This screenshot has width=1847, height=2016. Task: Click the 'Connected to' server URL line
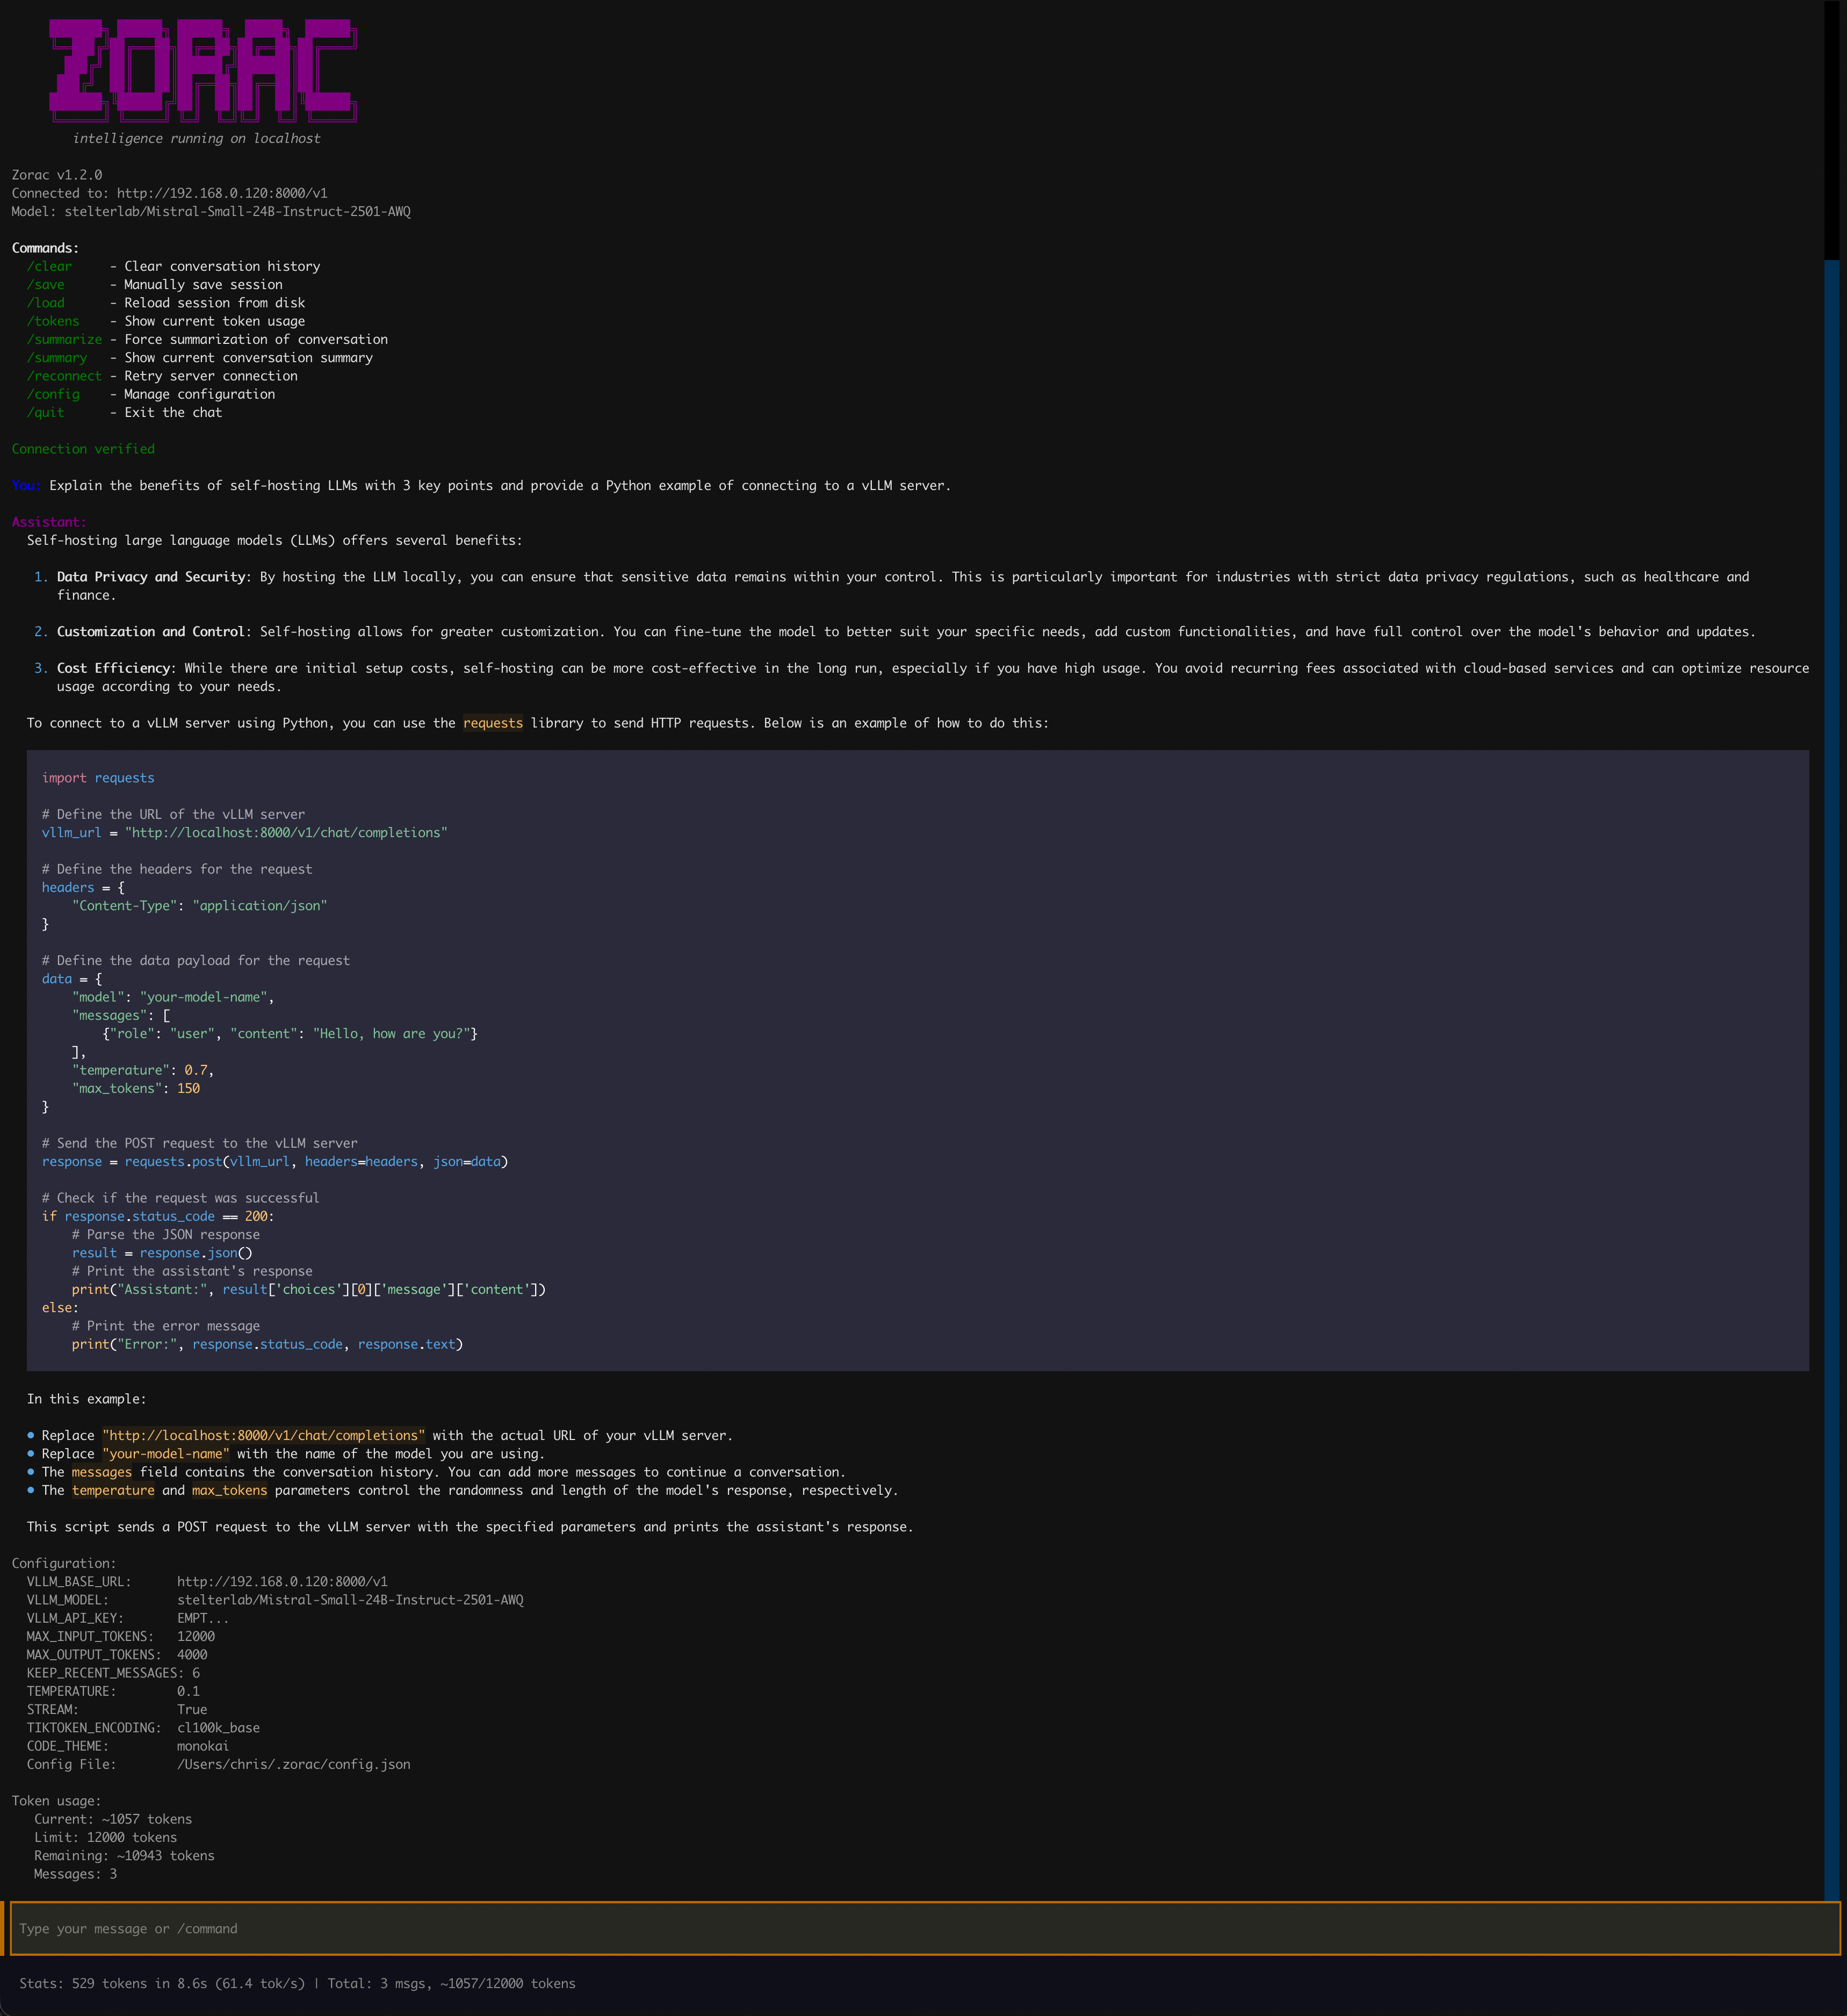coord(169,193)
